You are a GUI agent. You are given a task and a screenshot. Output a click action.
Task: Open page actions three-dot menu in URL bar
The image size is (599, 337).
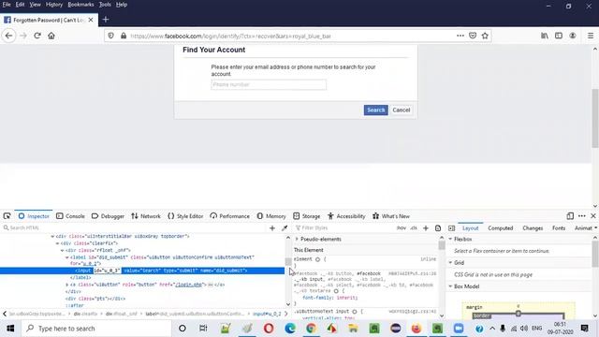click(460, 36)
